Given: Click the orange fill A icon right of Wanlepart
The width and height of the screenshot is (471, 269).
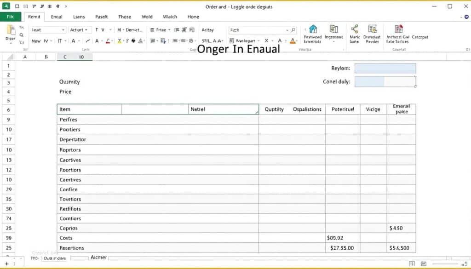Looking at the screenshot, I should point(293,41).
